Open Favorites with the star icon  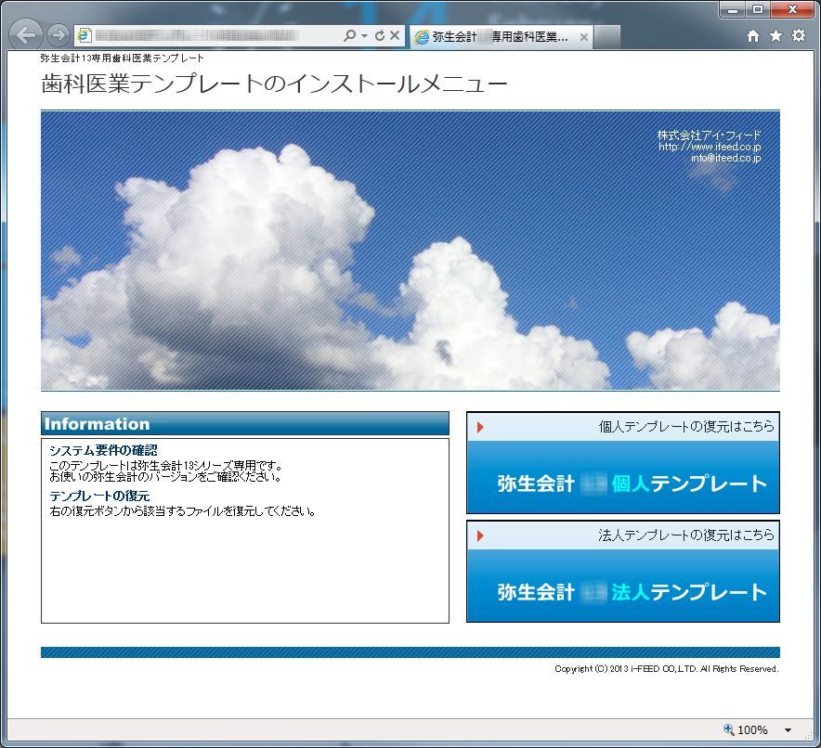775,36
